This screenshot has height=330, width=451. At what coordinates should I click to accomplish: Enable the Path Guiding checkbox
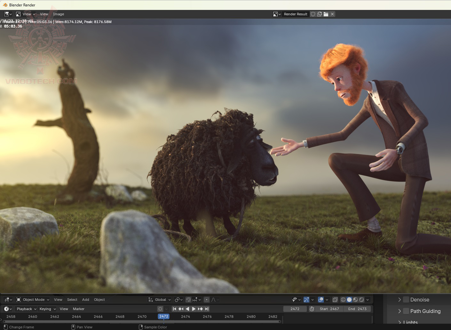click(x=406, y=311)
